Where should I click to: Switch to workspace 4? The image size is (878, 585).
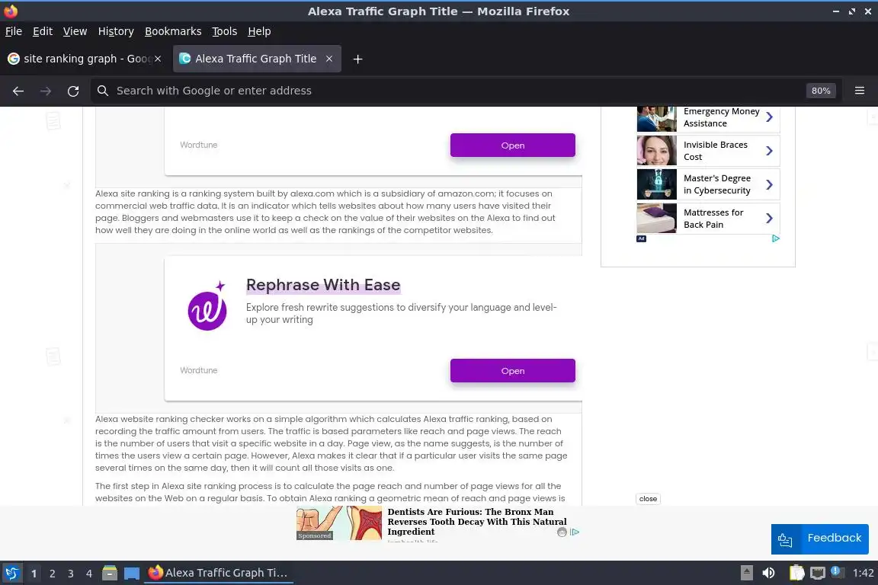(89, 574)
